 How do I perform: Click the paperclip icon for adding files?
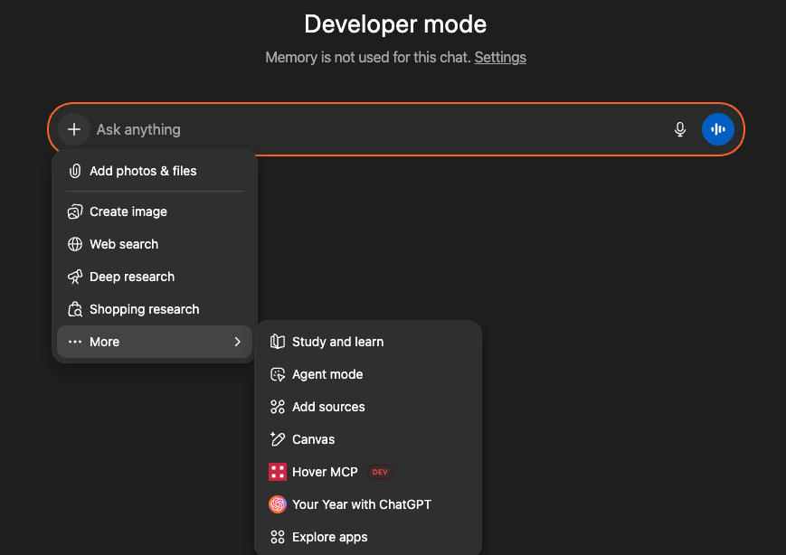point(75,171)
